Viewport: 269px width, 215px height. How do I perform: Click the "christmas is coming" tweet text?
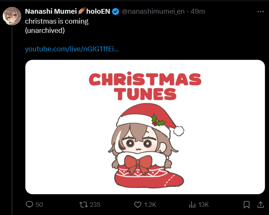point(57,21)
